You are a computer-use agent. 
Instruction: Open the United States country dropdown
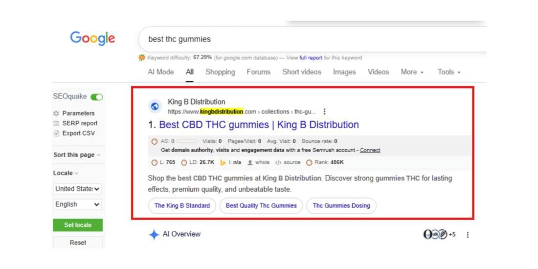(77, 189)
